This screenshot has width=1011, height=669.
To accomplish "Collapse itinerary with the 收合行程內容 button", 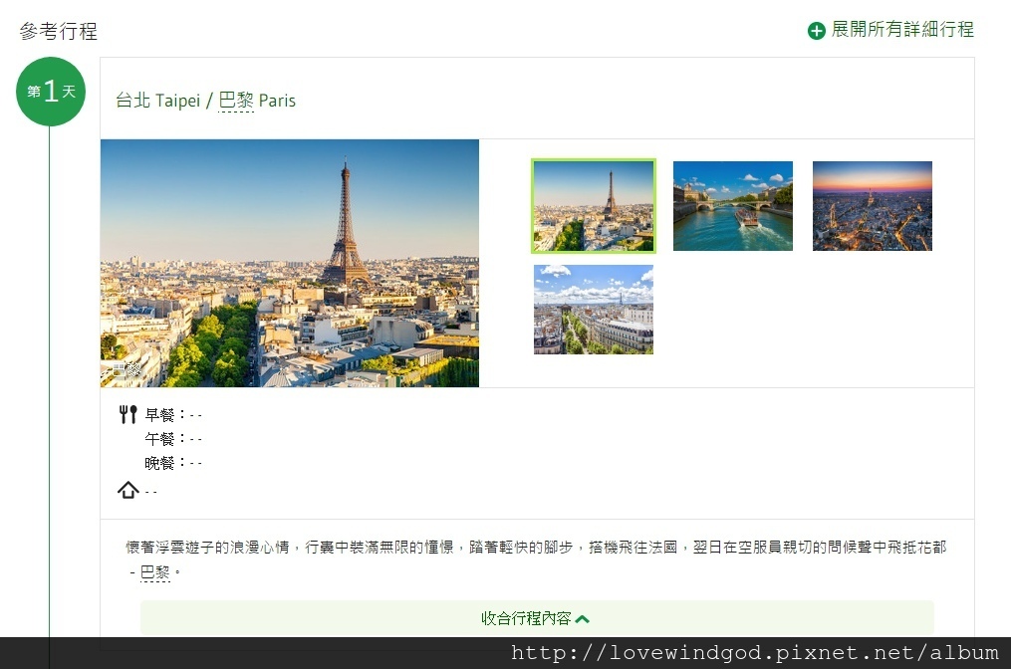I will click(537, 618).
